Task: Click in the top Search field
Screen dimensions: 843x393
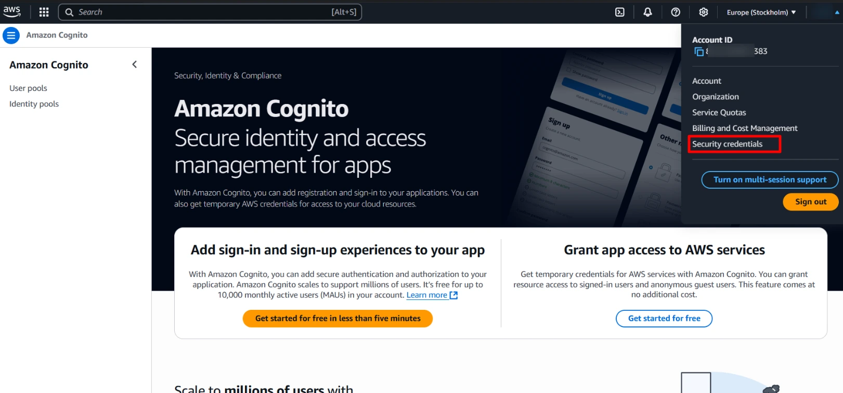Action: click(x=210, y=12)
